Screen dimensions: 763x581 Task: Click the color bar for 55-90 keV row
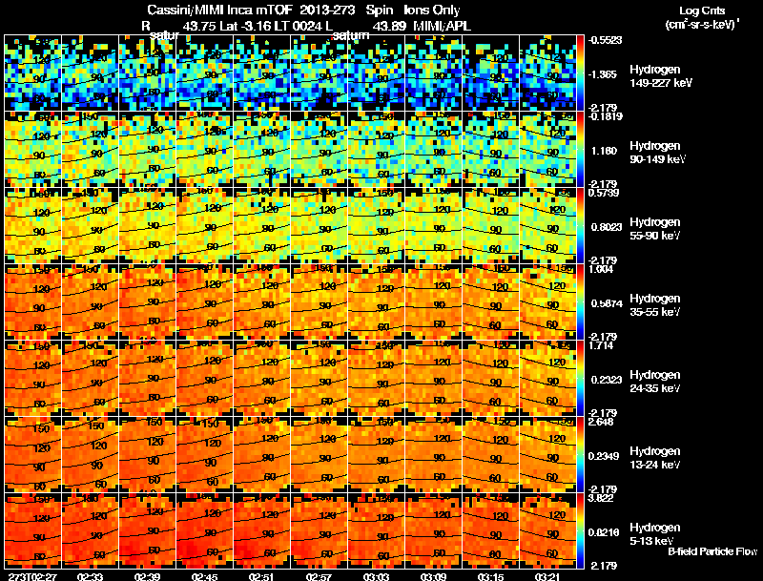coord(580,225)
